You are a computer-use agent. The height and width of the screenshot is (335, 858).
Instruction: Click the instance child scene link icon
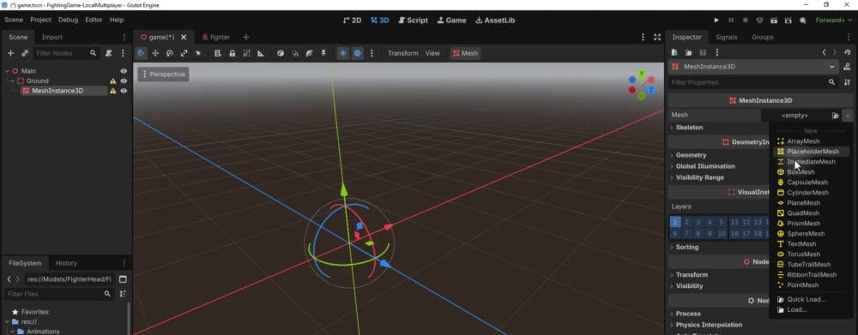click(25, 53)
